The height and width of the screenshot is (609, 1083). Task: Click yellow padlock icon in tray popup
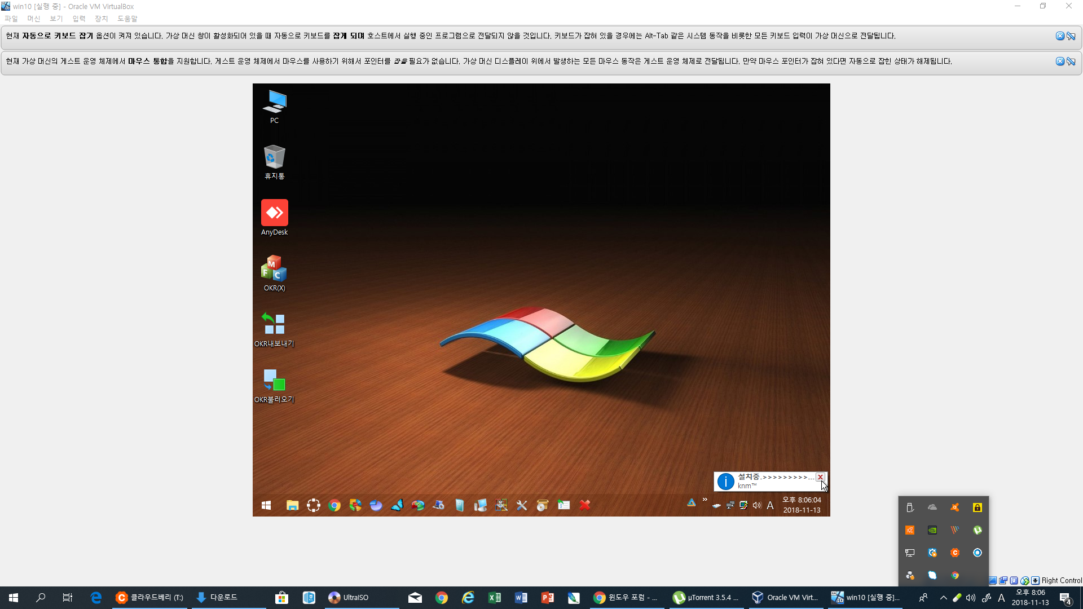coord(978,507)
